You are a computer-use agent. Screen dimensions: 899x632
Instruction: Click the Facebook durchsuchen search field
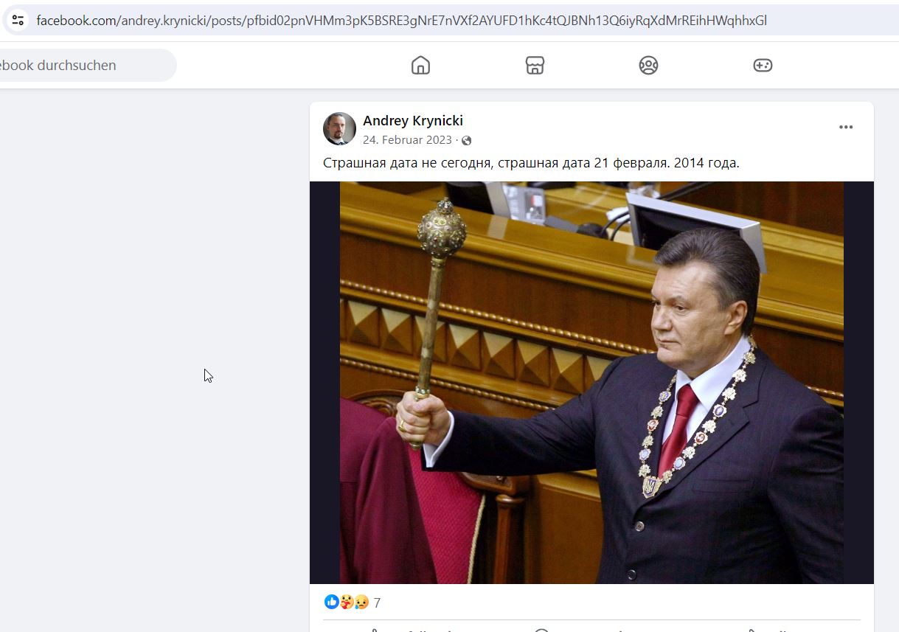point(85,65)
